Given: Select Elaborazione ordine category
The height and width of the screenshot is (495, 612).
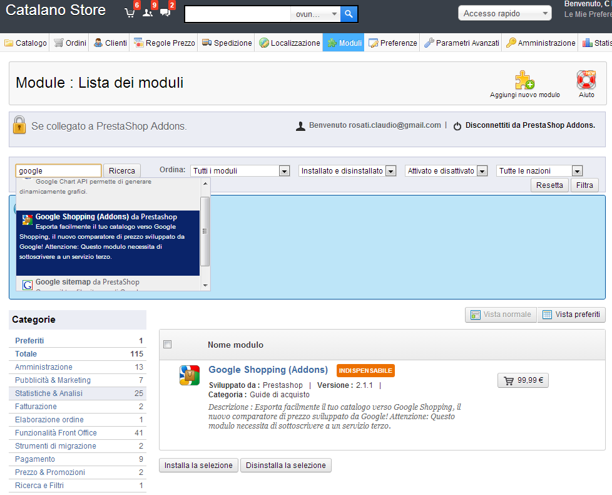Looking at the screenshot, I should [x=77, y=420].
